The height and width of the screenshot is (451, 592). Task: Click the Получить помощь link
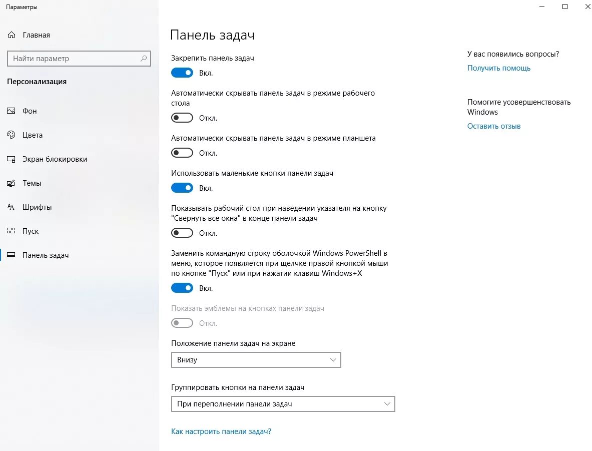tap(499, 68)
